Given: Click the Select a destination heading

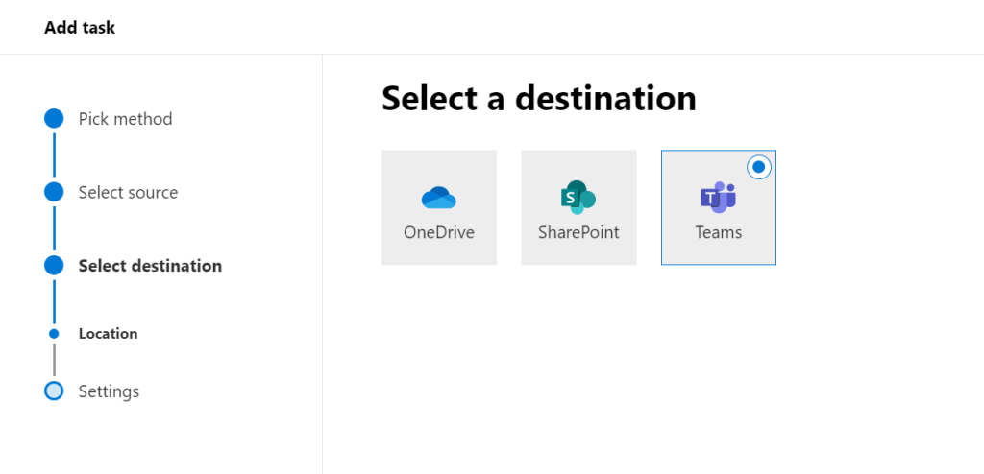Looking at the screenshot, I should point(538,98).
